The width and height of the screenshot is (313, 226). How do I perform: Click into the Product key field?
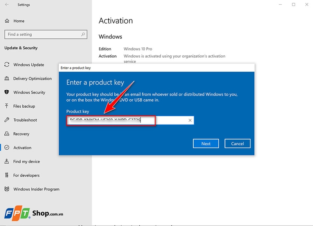(x=130, y=120)
